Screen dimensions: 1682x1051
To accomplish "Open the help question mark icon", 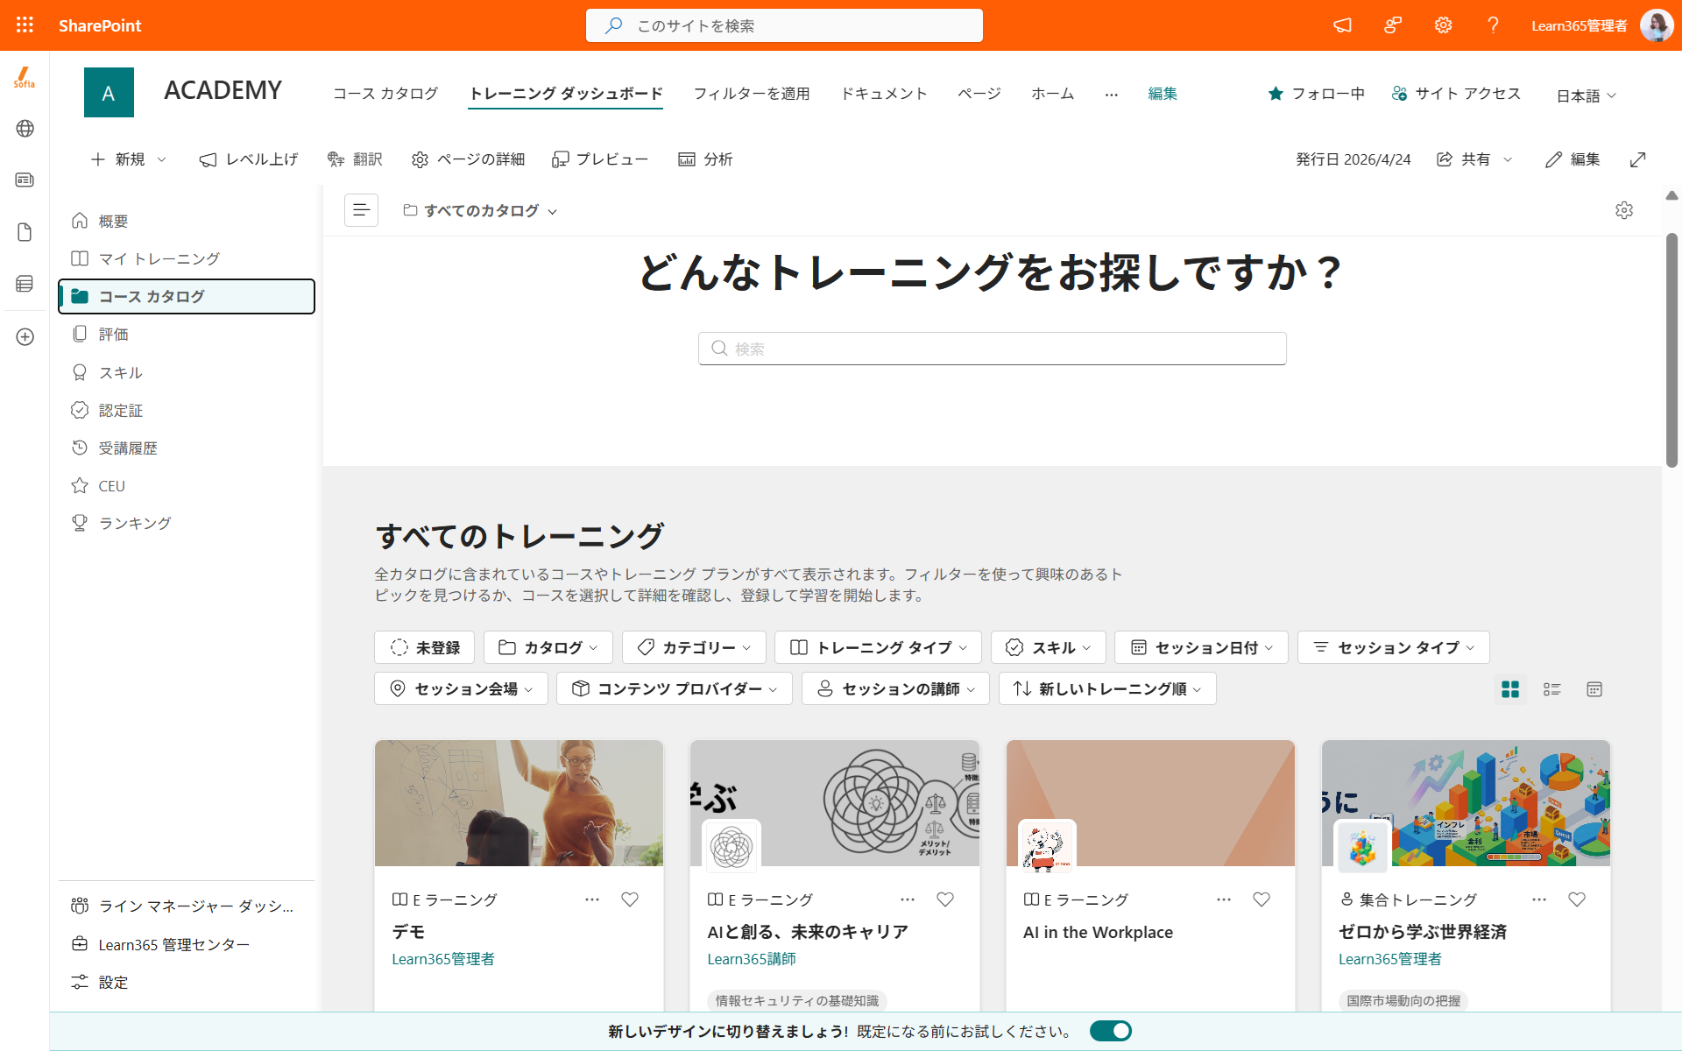I will point(1493,25).
